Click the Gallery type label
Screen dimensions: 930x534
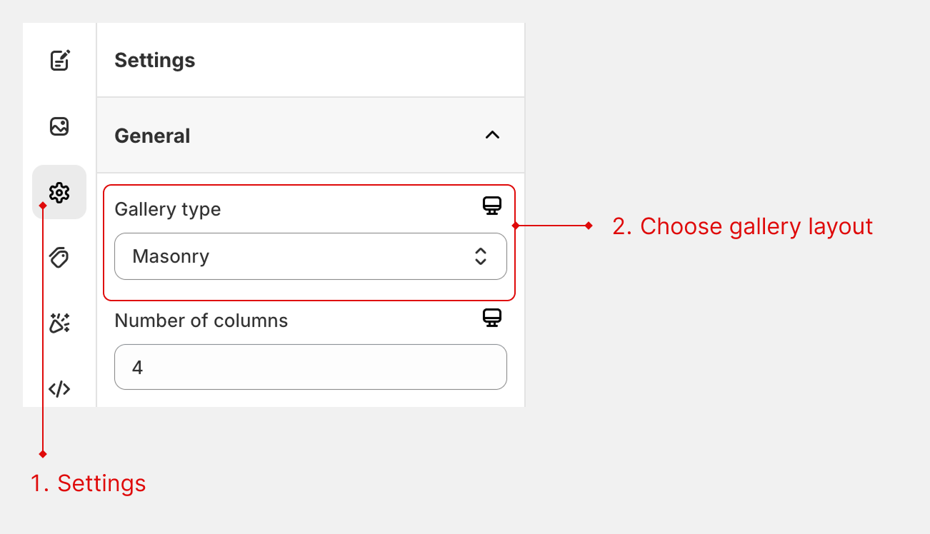coord(167,209)
